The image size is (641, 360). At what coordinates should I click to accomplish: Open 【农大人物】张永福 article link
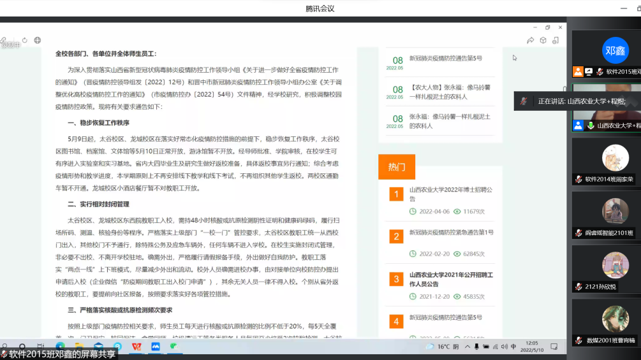pyautogui.click(x=450, y=92)
